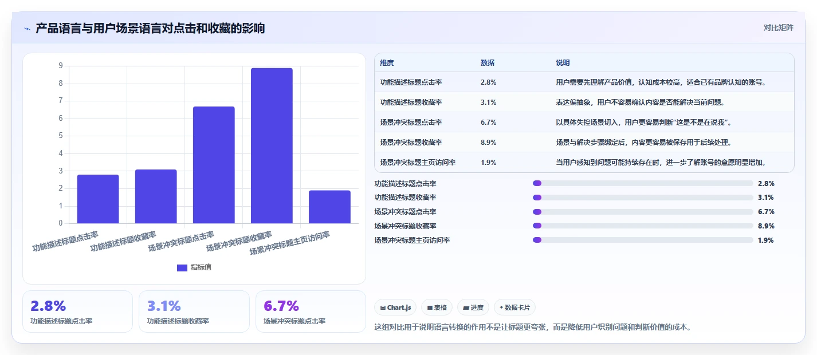Select table cell 功能描述标题收藏率
This screenshot has width=817, height=355.
click(411, 102)
